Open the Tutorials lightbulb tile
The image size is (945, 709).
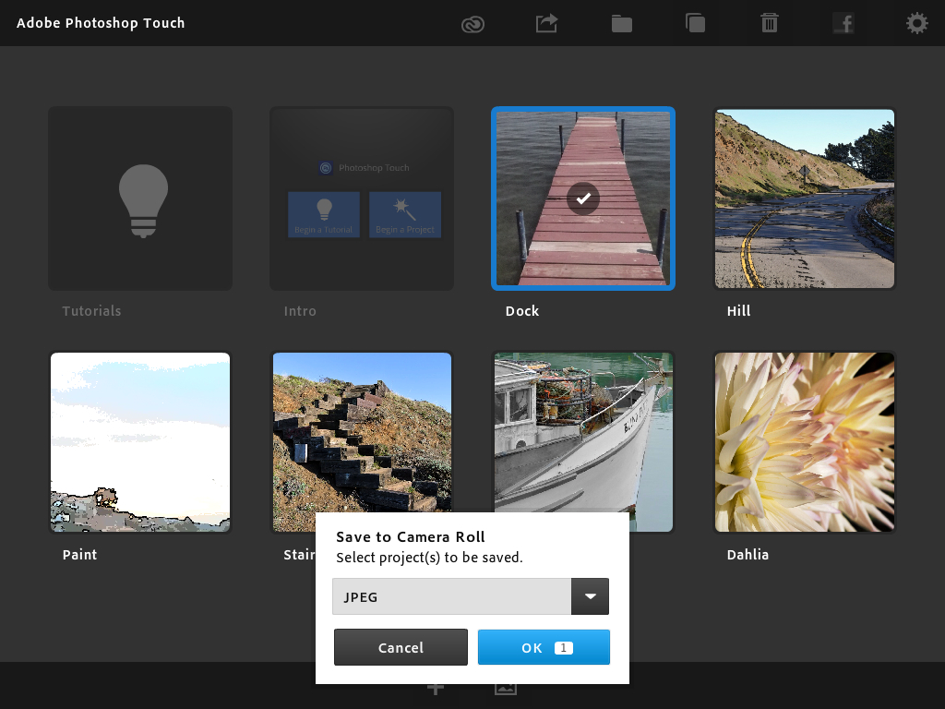tap(140, 198)
